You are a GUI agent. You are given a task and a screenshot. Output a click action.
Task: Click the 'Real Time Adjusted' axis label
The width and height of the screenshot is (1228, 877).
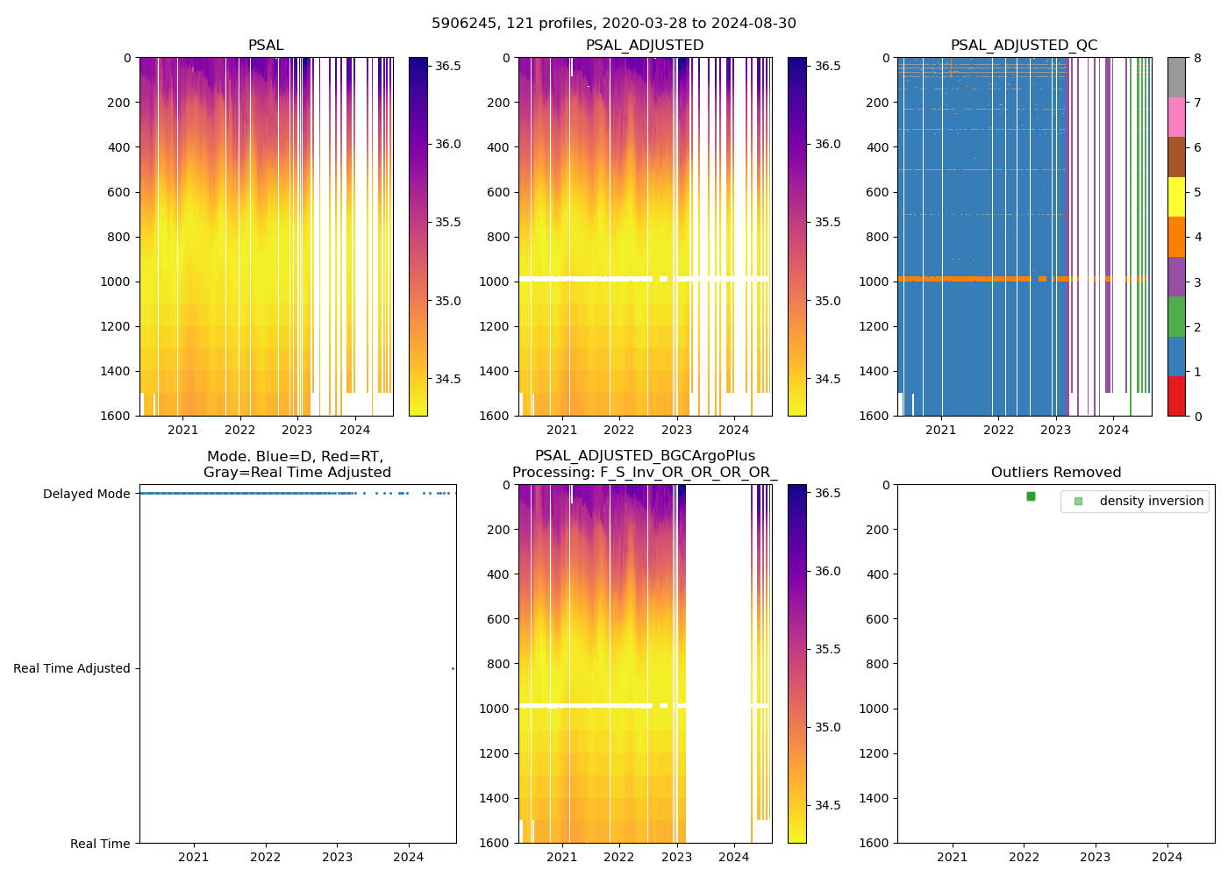coord(72,668)
